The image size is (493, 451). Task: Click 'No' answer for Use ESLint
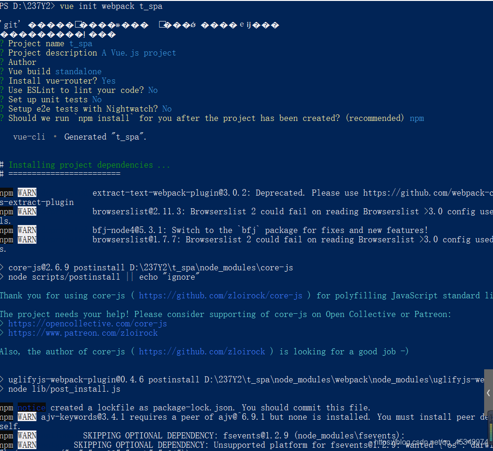[x=153, y=90]
